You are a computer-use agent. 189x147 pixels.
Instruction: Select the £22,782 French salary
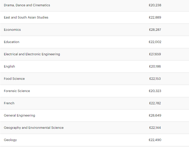(x=155, y=103)
